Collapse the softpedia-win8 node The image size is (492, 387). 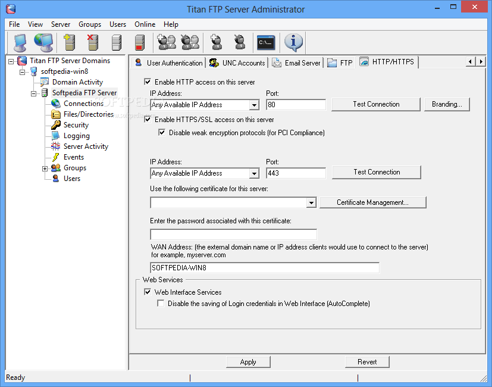tap(22, 72)
